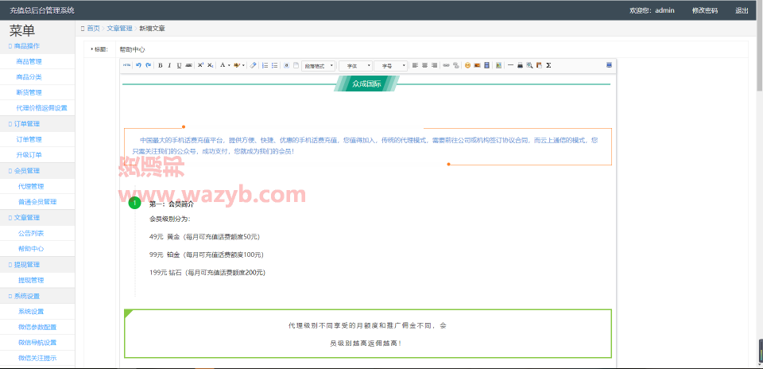
Task: Open 订单管理 sub-item in the sidebar
Action: click(29, 139)
